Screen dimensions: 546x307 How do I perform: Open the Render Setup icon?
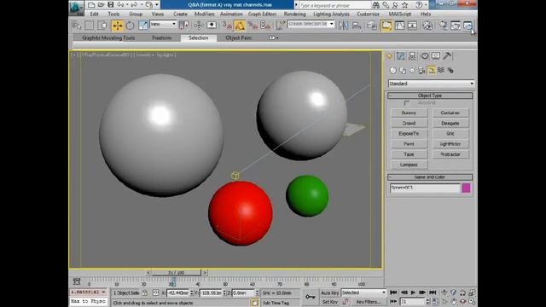click(443, 26)
